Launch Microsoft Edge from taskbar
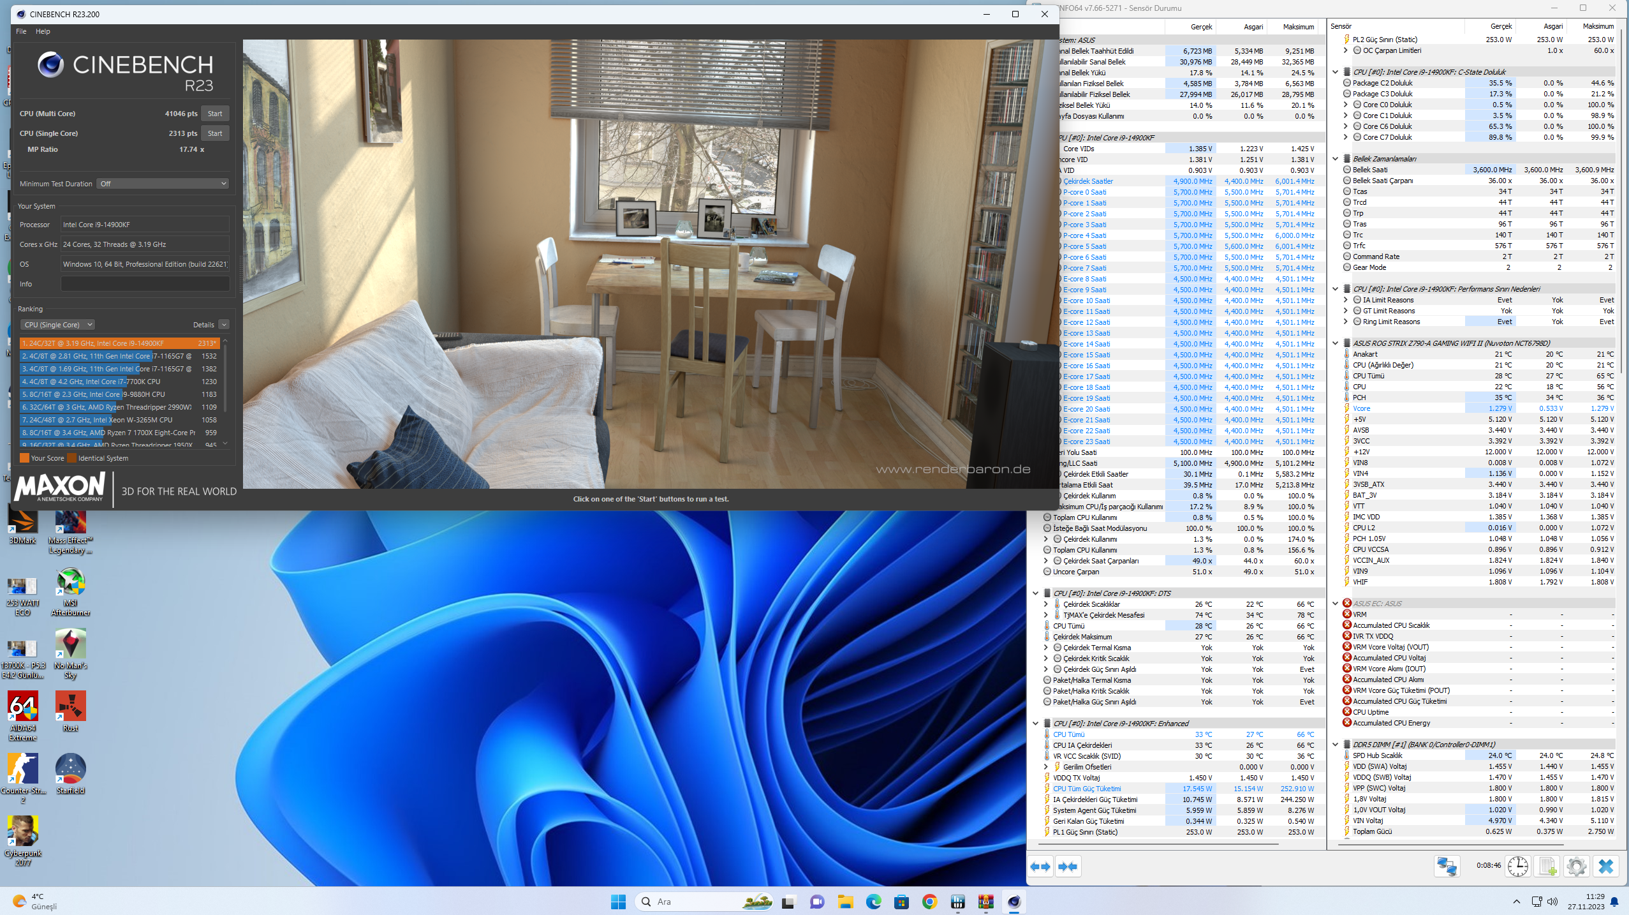 coord(873,902)
